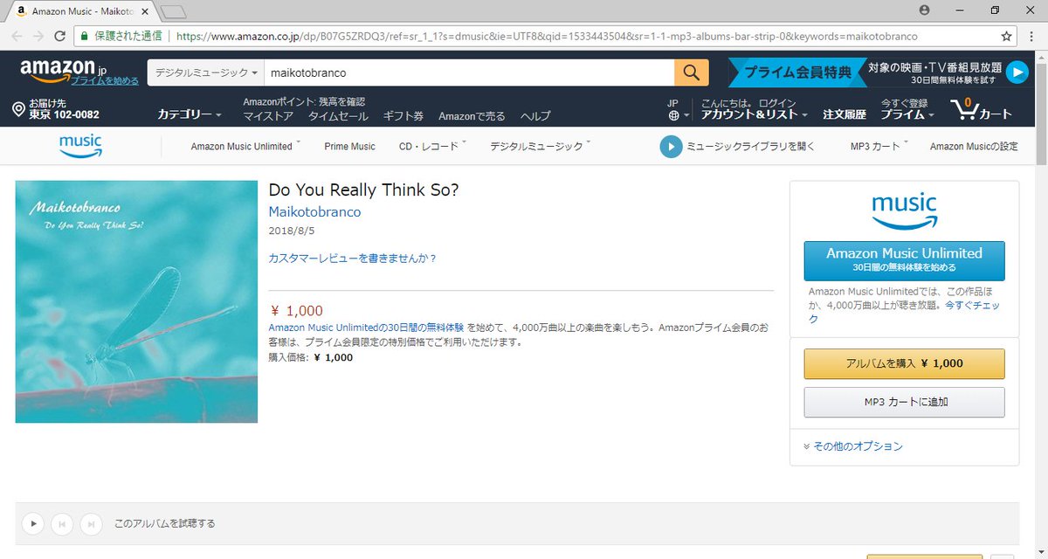
Task: Expand CD・レコード sub-menu
Action: [432, 147]
